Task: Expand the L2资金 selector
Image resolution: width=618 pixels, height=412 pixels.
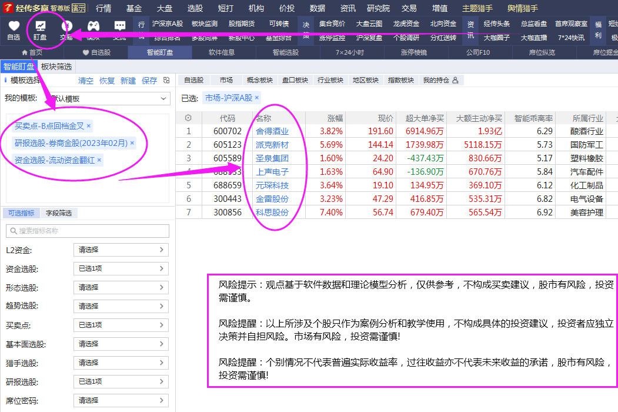Action: point(121,250)
